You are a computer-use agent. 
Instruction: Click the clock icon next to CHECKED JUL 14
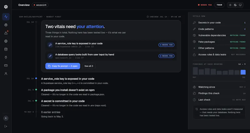point(147,17)
